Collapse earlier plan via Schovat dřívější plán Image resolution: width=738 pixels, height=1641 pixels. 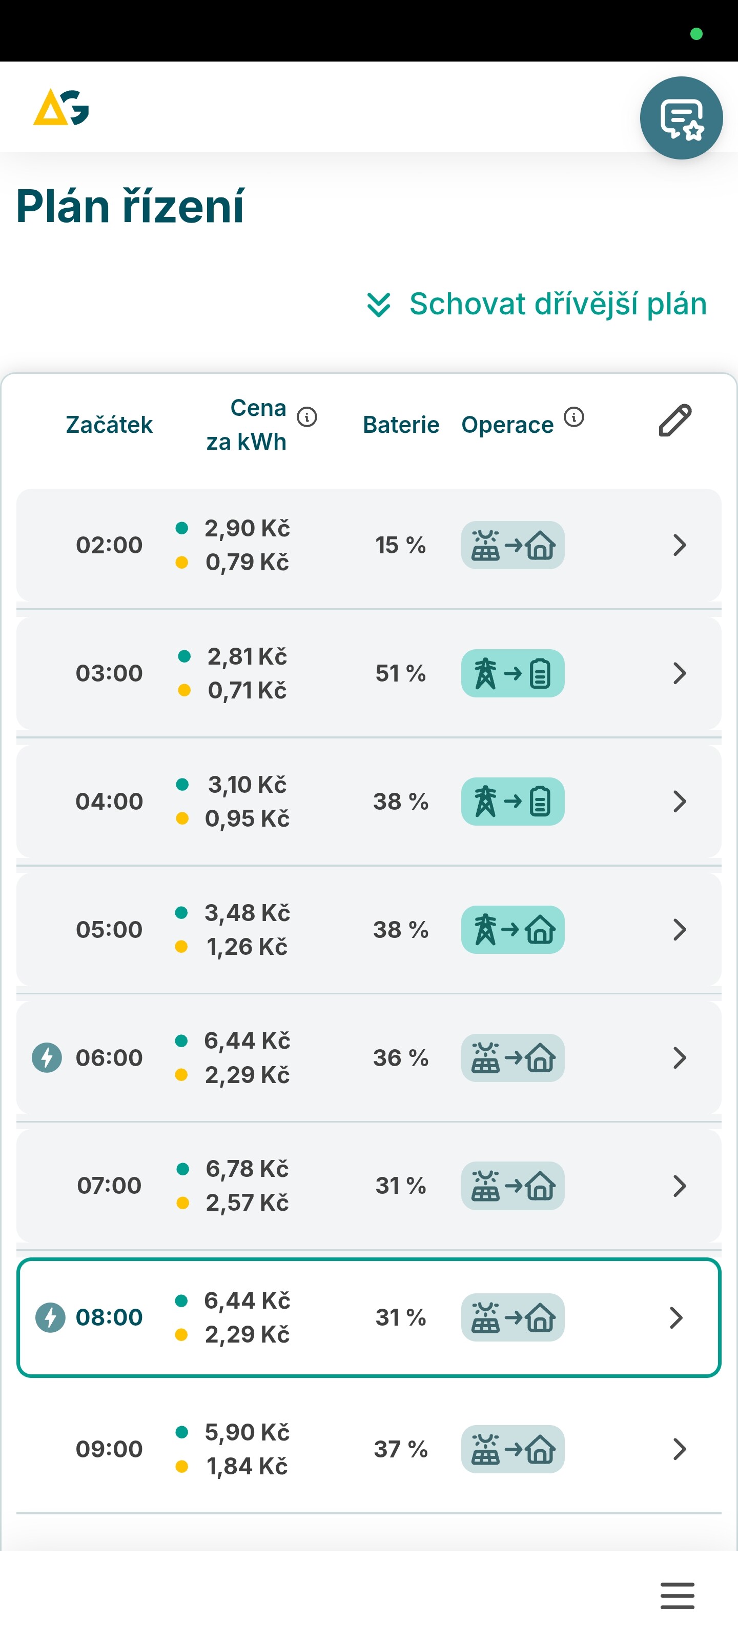[537, 304]
